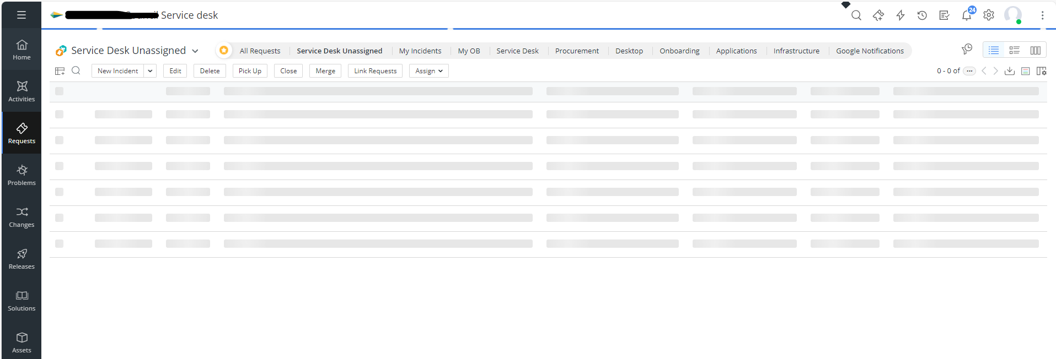Expand Service Desk Unassigned view dropdown
1056x359 pixels.
tap(195, 51)
